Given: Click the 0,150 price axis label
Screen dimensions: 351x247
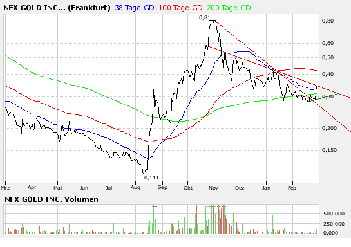Looking at the screenshot, I should [329, 150].
